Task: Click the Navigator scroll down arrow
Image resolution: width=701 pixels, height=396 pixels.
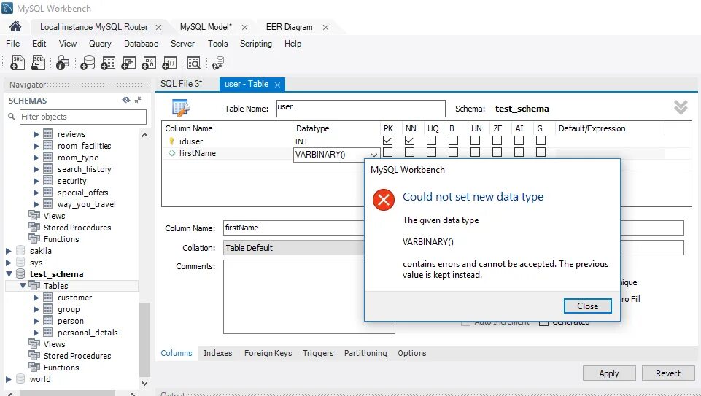Action: (144, 383)
